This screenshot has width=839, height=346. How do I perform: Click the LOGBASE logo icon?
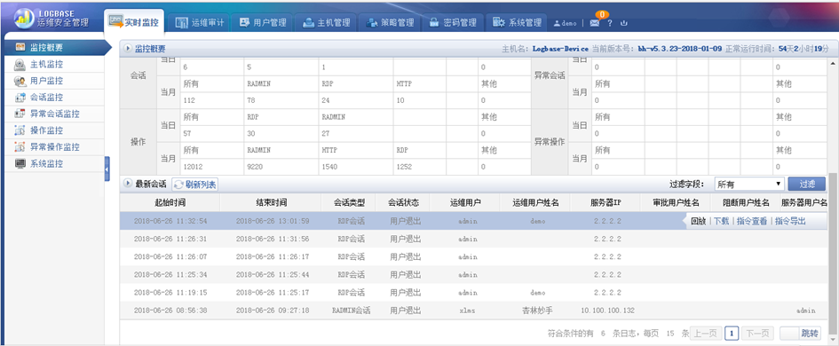[24, 18]
